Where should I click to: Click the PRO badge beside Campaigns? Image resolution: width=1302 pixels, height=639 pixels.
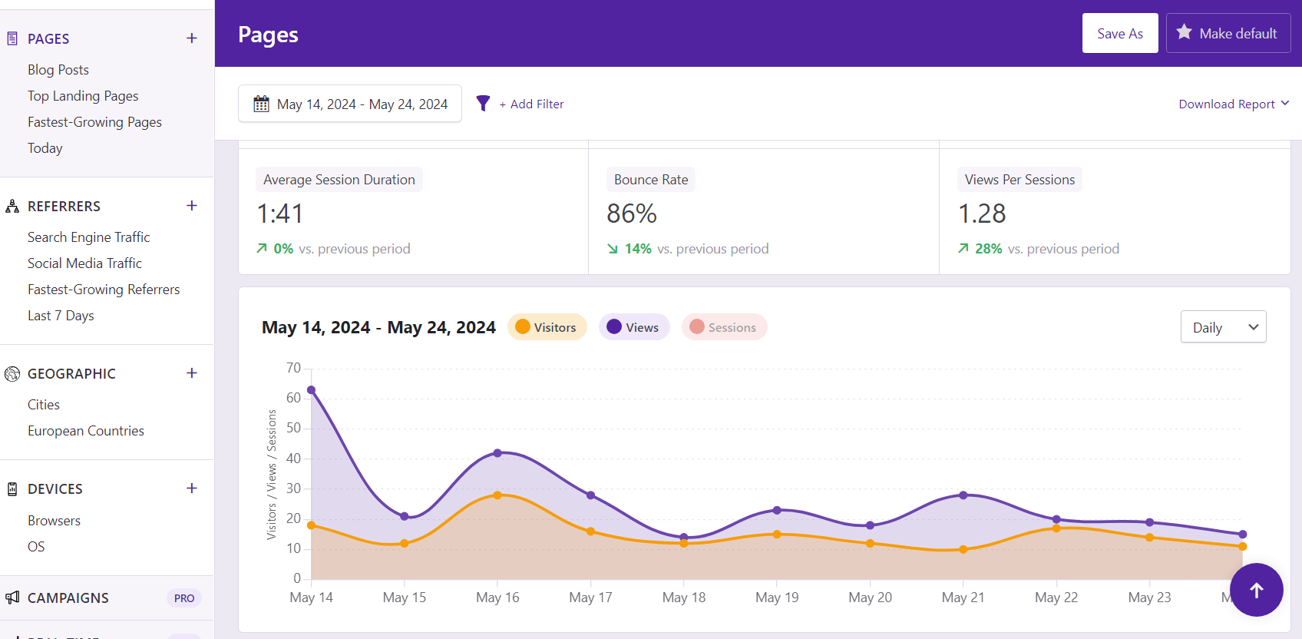[x=184, y=598]
